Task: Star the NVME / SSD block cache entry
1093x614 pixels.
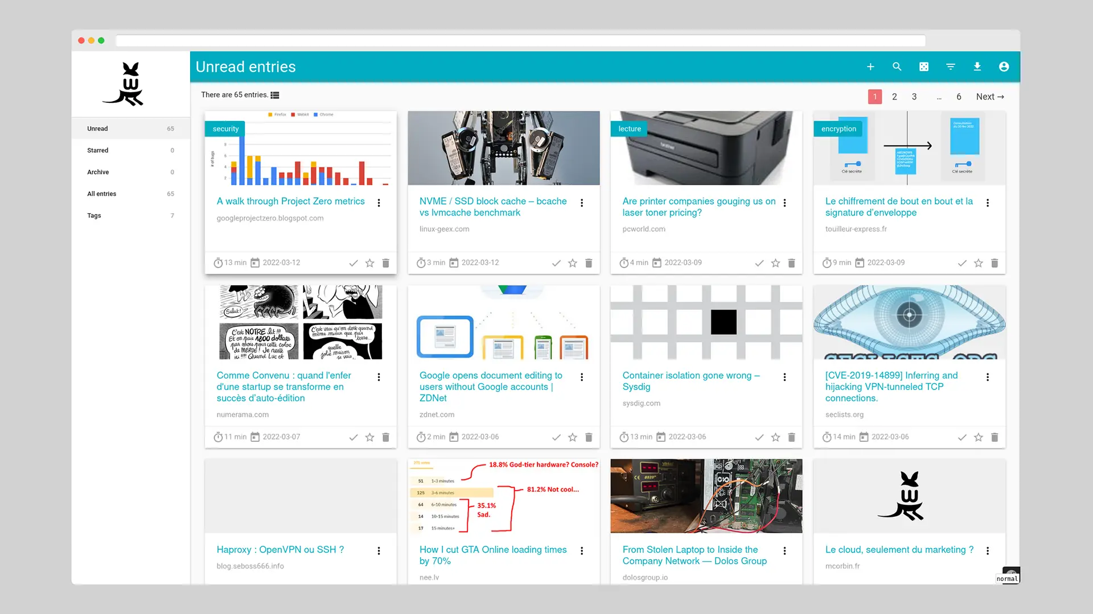Action: click(572, 263)
